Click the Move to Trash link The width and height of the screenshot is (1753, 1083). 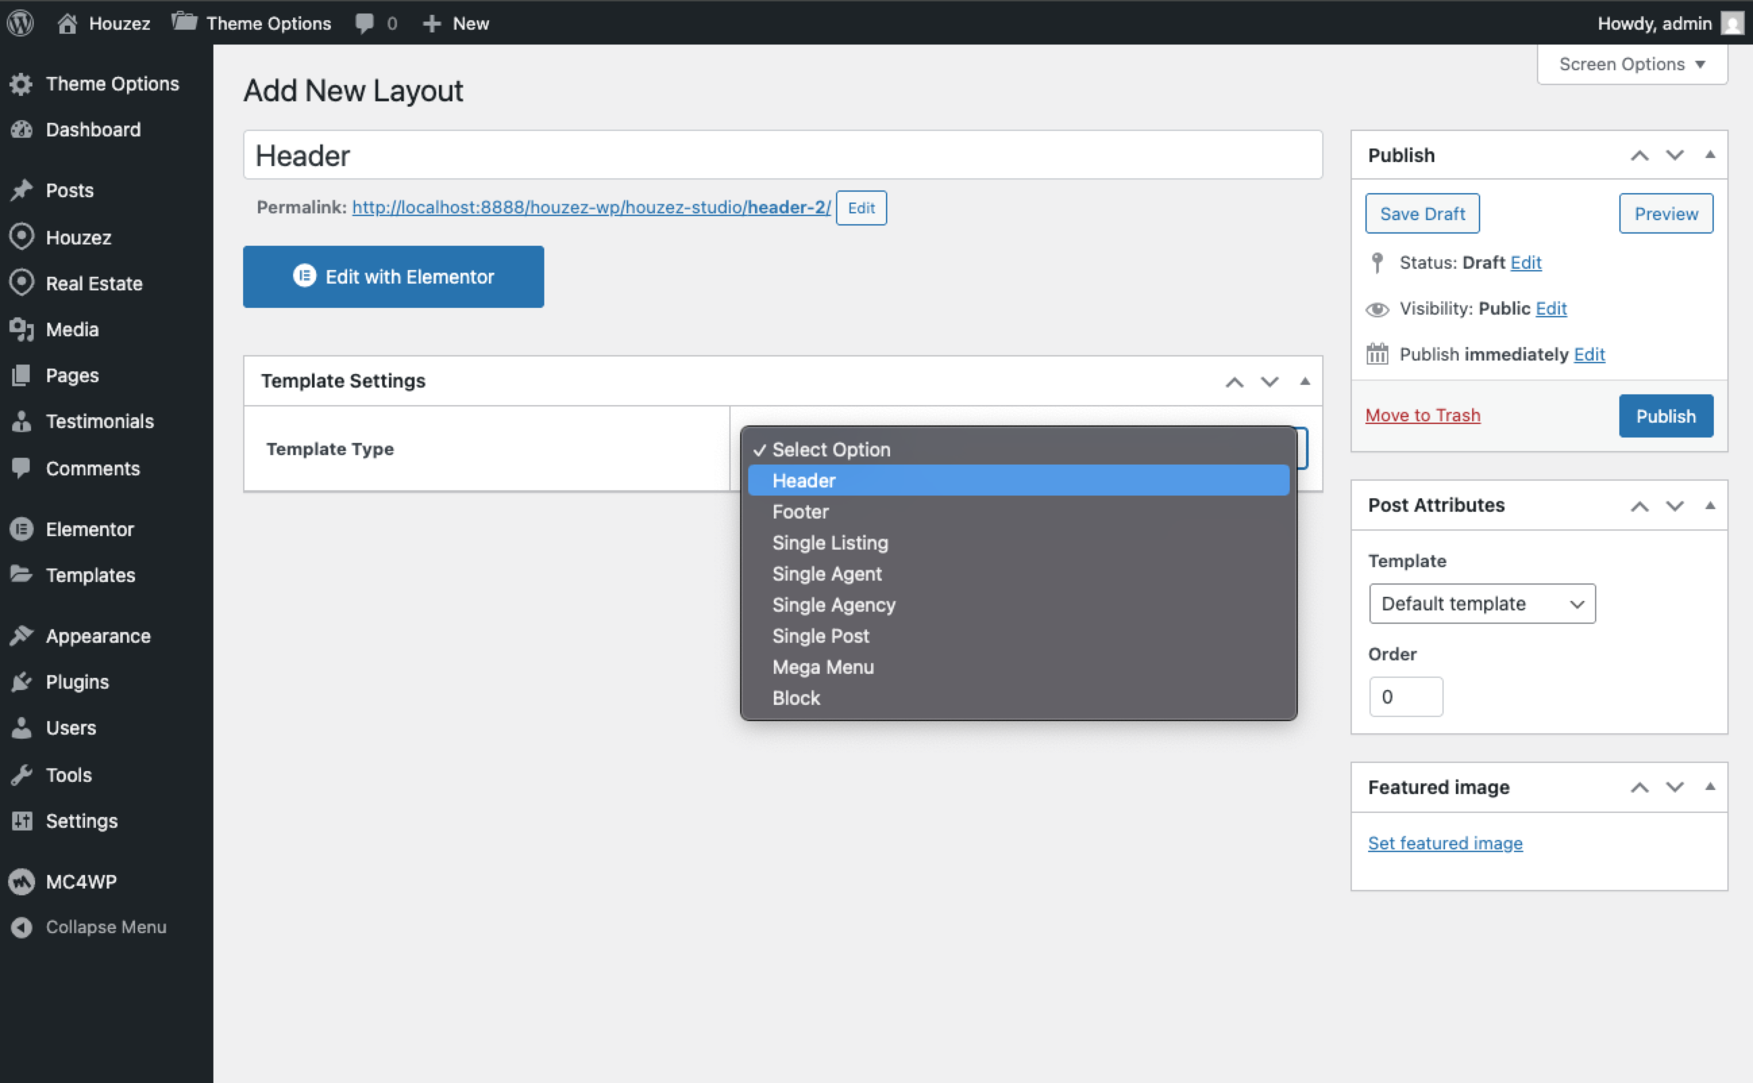[x=1423, y=415]
